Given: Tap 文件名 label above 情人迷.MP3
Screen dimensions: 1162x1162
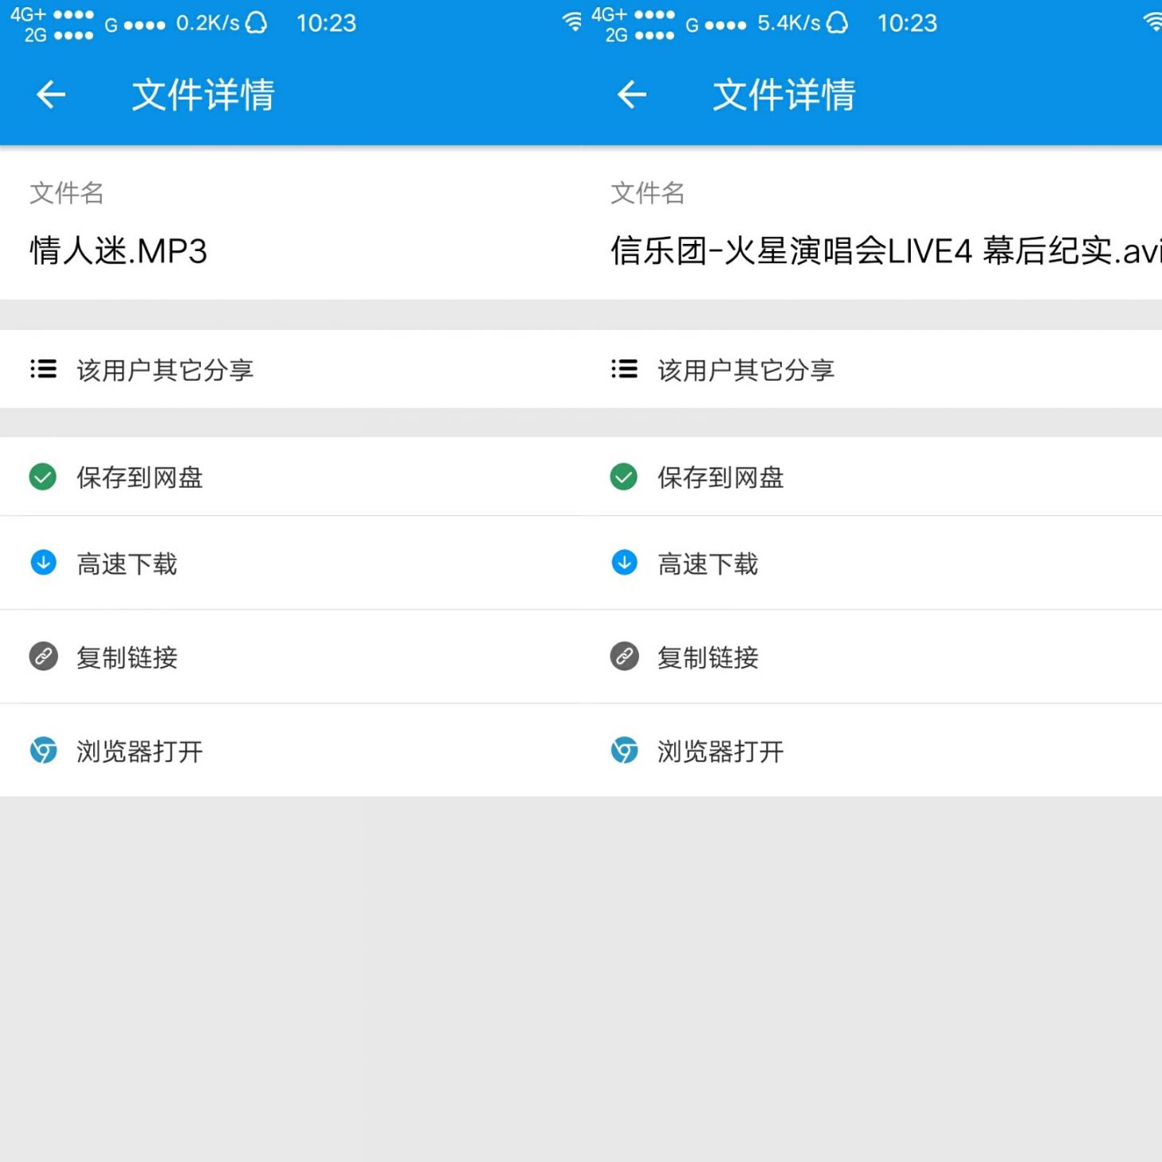Looking at the screenshot, I should (x=67, y=192).
